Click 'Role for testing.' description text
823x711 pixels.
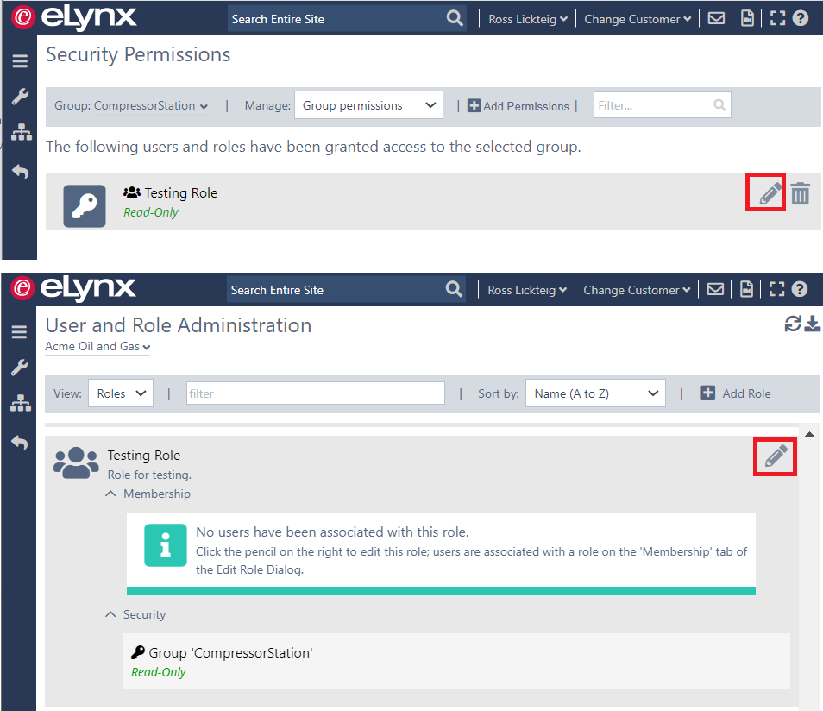(149, 475)
